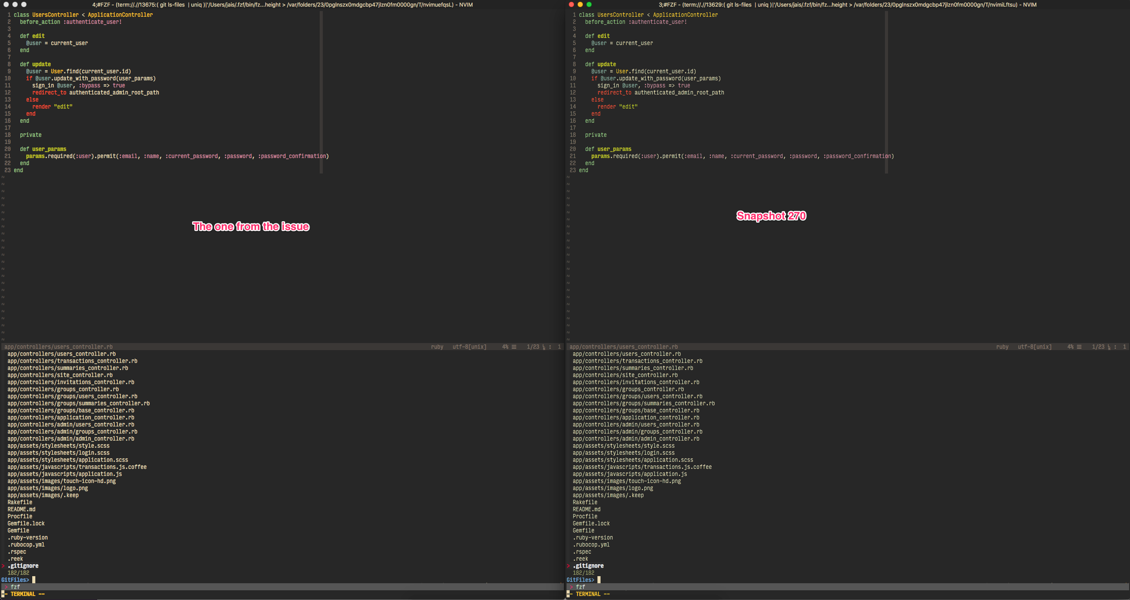Viewport: 1130px width, 600px height.
Task: Click the 'ruby' filetype in right statusline
Action: point(1002,347)
